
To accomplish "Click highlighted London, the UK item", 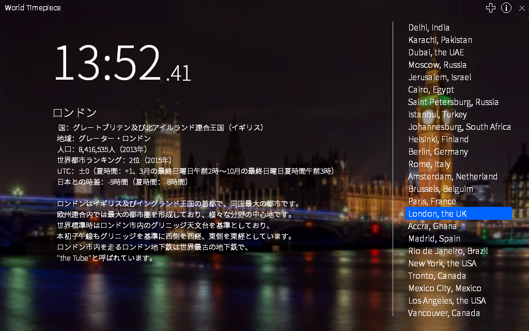I will [437, 214].
